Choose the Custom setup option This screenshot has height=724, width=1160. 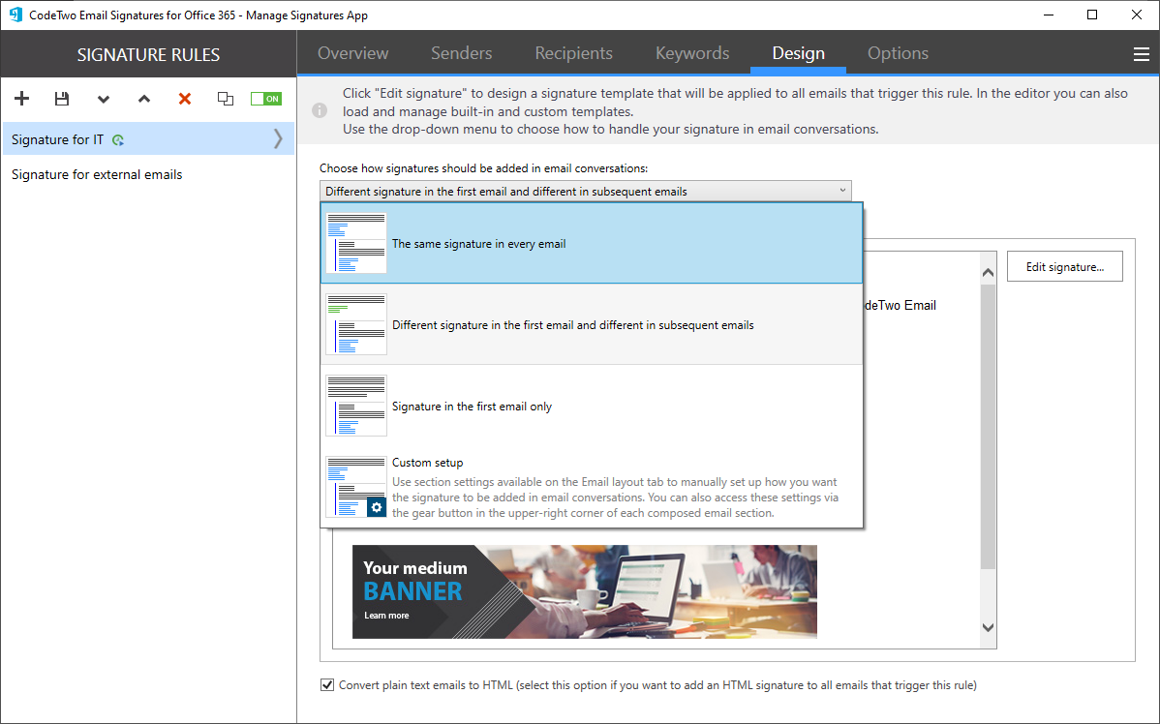[x=592, y=487]
